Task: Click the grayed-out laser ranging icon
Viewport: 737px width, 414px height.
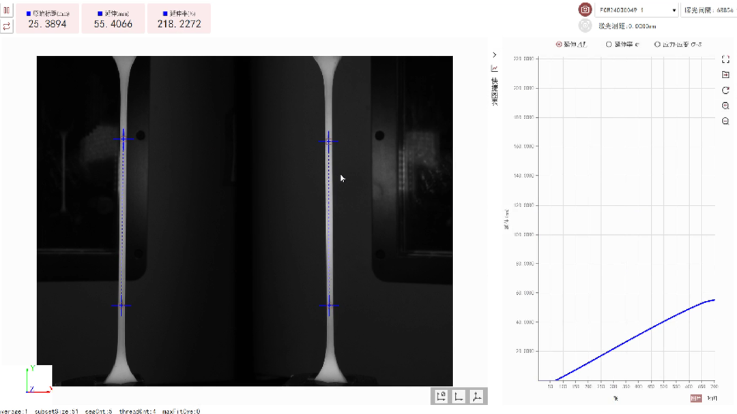Action: [x=585, y=26]
